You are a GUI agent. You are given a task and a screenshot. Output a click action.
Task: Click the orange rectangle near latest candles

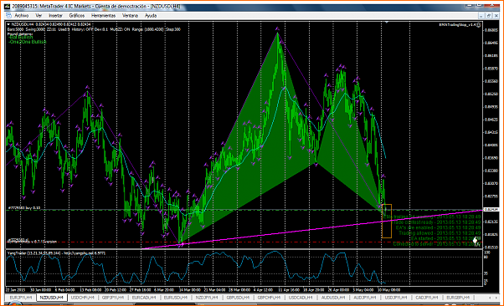click(386, 221)
